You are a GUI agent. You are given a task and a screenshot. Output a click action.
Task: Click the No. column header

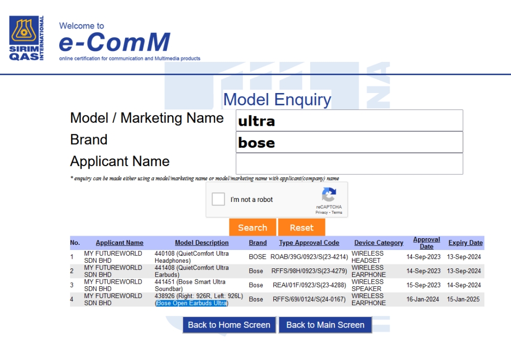[x=75, y=242]
